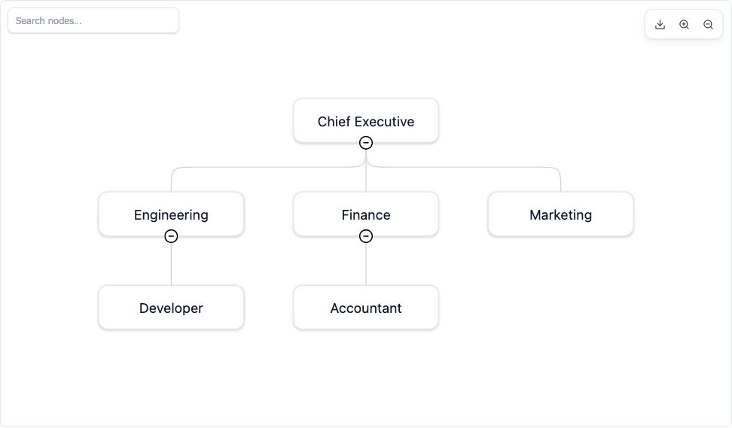Collapse the Engineering branch with minus button
This screenshot has width=732, height=428.
coord(172,236)
